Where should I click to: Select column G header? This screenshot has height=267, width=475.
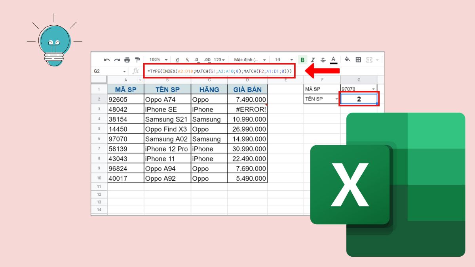point(359,80)
